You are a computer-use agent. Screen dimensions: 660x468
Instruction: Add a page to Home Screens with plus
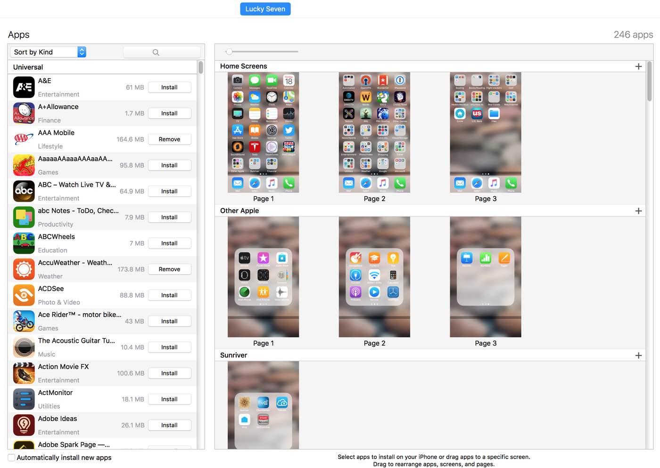coord(638,66)
